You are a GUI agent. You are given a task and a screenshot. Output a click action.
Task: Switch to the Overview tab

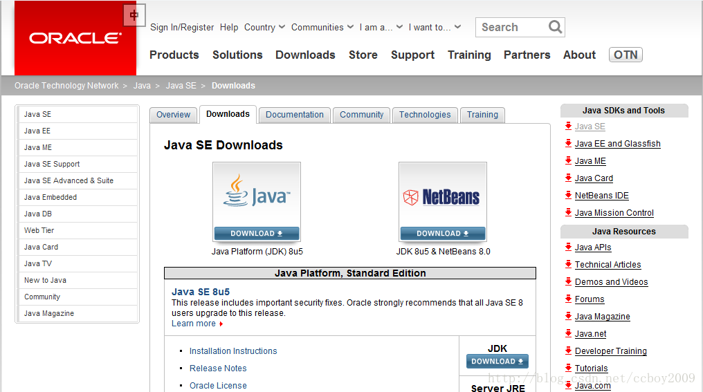pos(173,115)
